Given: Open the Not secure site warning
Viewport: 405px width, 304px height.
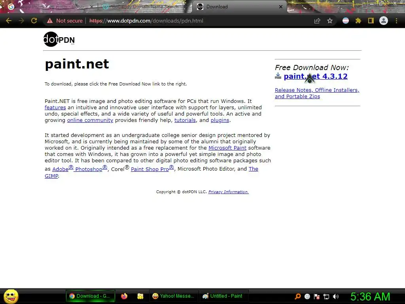Looking at the screenshot, I should pos(65,21).
